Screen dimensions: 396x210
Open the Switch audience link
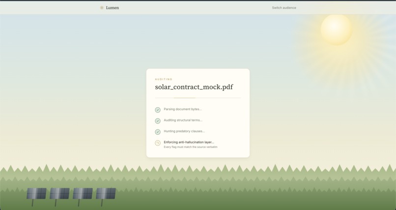coord(284,8)
